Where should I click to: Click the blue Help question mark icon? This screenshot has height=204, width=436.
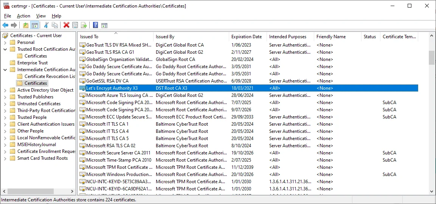(95, 25)
